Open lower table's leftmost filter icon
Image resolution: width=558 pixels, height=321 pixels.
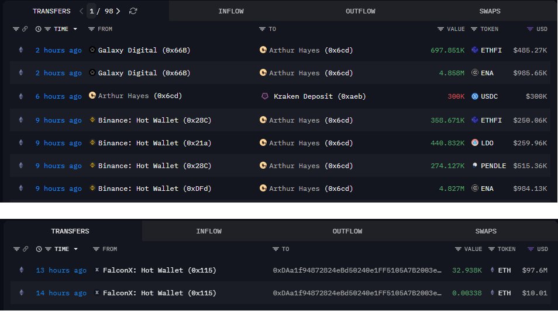coord(16,249)
